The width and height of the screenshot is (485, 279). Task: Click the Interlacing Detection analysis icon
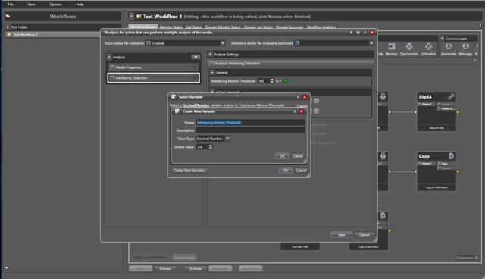112,78
